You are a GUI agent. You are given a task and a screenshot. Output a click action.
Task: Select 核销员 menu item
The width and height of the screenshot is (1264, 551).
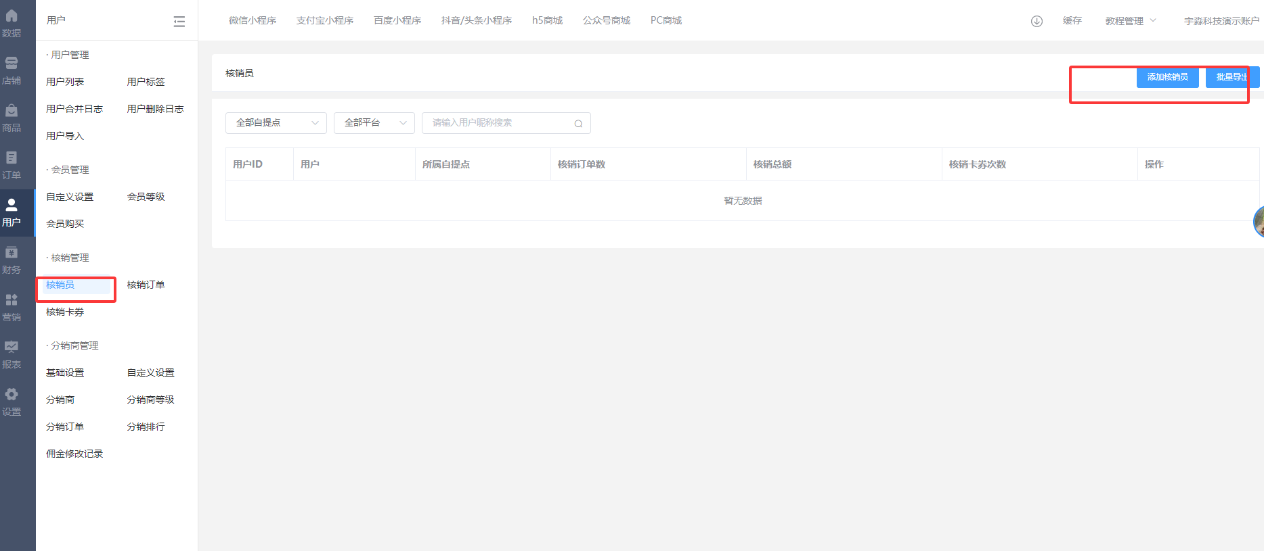pos(60,285)
